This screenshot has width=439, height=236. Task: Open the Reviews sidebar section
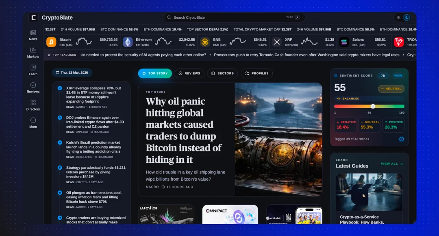tap(33, 88)
